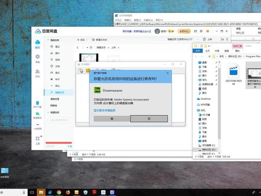261x196 pixels.
Task: Select 本机磁盘 (C:) in File Explorer
Action: (207, 145)
